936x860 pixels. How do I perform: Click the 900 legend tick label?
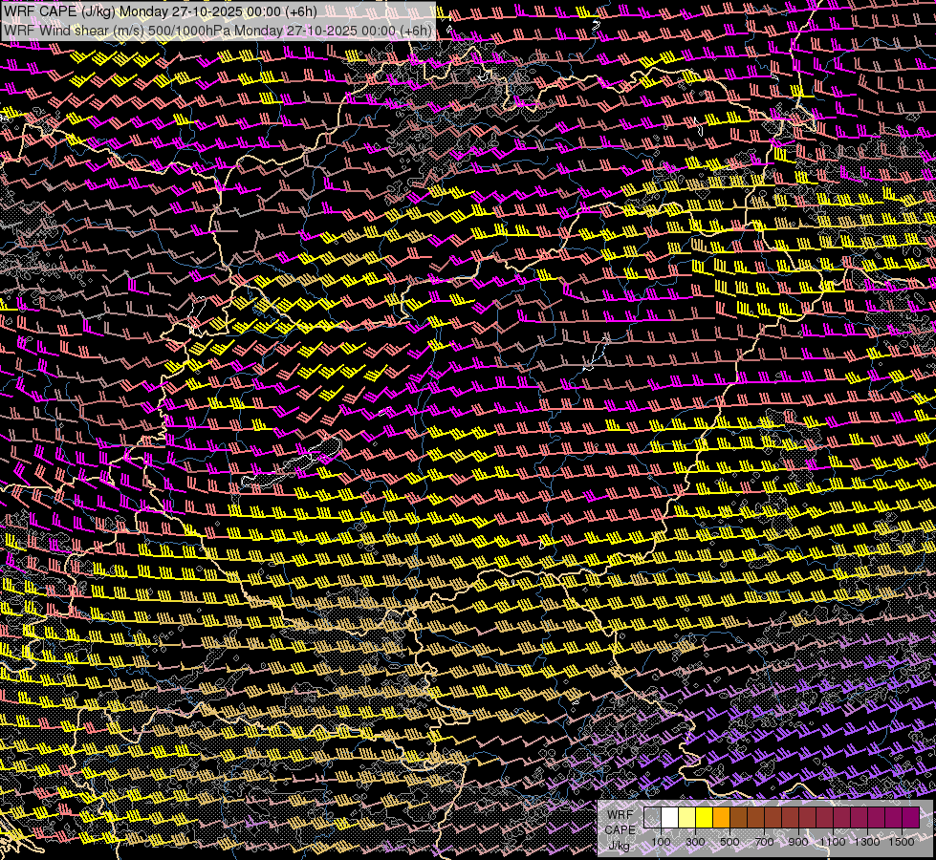[798, 842]
